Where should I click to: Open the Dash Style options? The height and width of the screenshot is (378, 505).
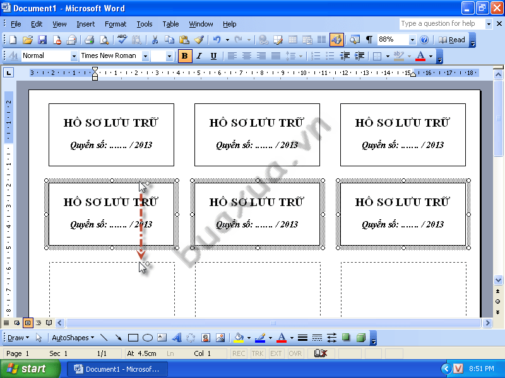point(318,338)
